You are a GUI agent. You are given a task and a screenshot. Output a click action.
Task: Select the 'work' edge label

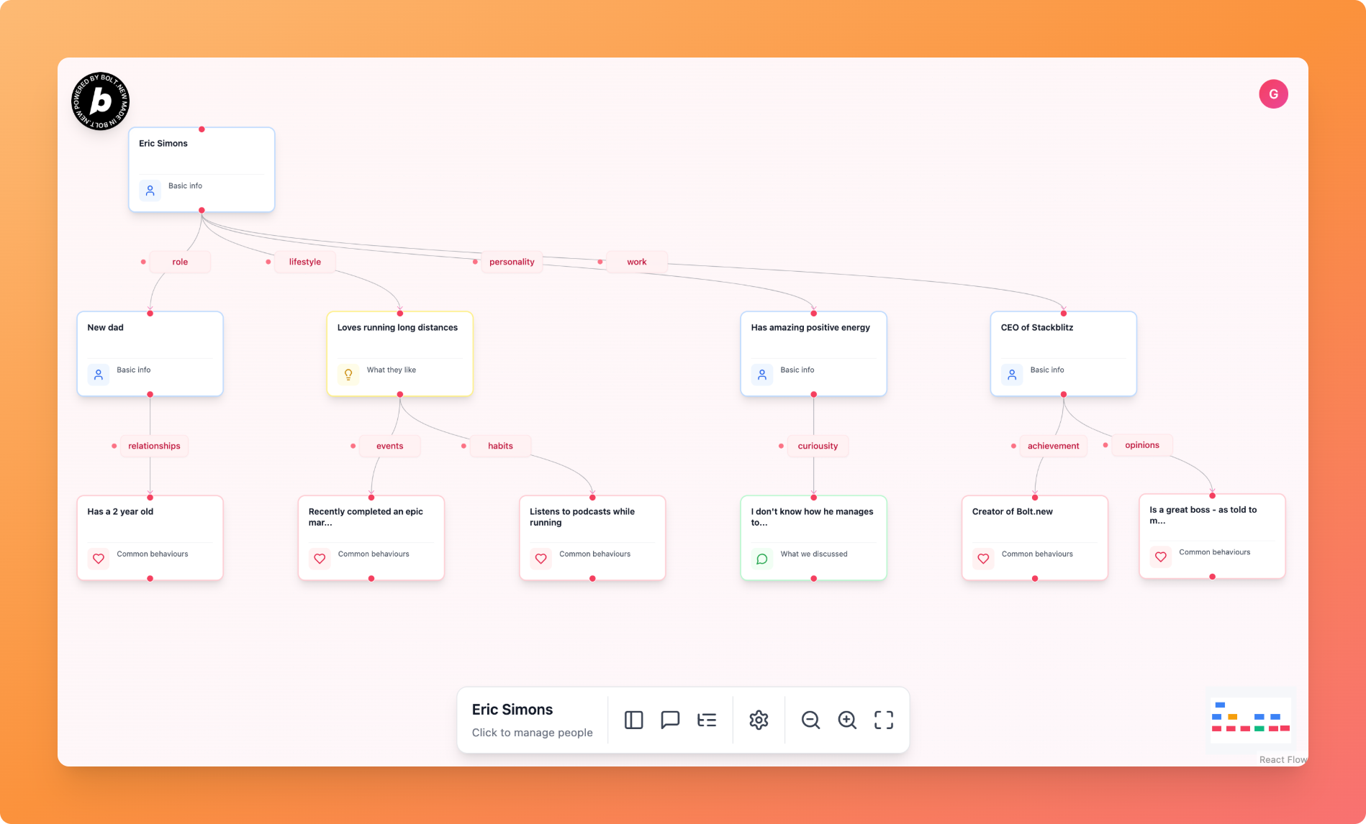636,262
